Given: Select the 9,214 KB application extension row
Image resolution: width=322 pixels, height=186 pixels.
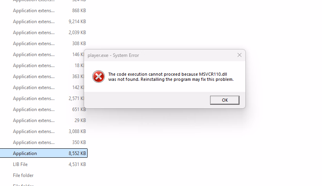Looking at the screenshot, I should (44, 22).
